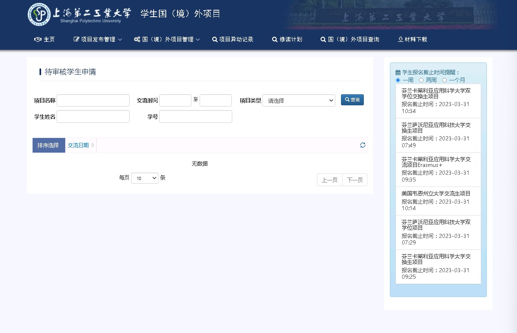Click the edit icon beside 项目发布管理
Screen dimensions: 517x333
(x=76, y=40)
